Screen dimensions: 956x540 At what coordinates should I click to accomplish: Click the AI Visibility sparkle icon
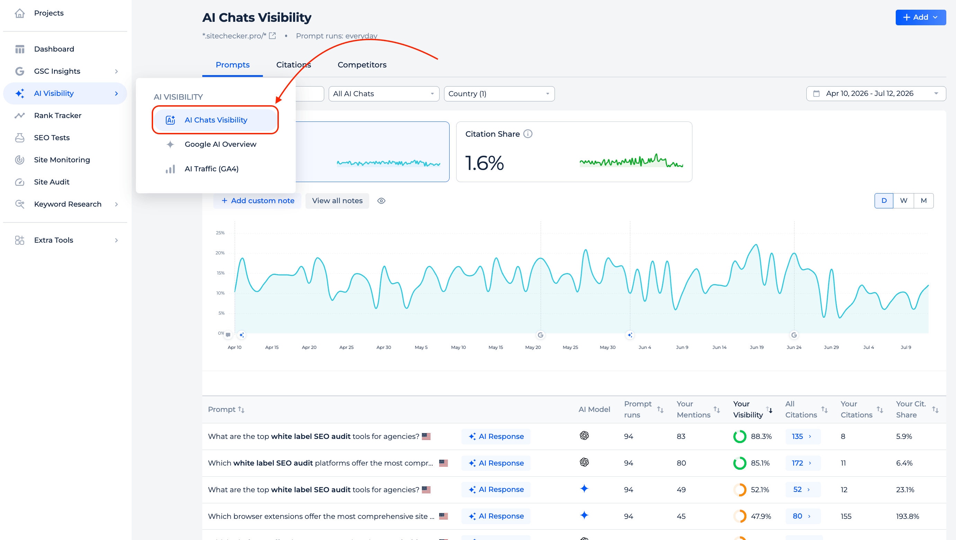pos(20,93)
